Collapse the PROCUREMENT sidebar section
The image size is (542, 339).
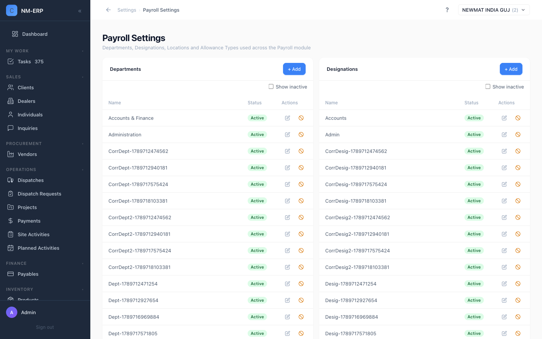coord(82,144)
